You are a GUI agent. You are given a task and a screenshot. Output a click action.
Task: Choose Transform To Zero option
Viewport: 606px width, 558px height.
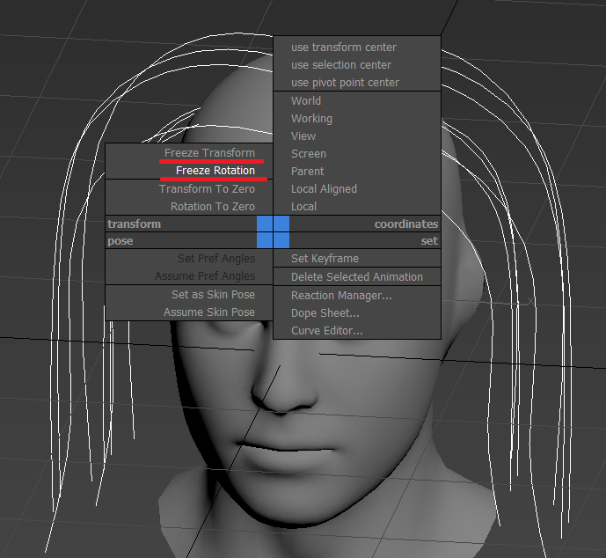tap(207, 189)
